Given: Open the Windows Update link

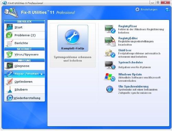Looking at the screenshot, I should 130,74.
